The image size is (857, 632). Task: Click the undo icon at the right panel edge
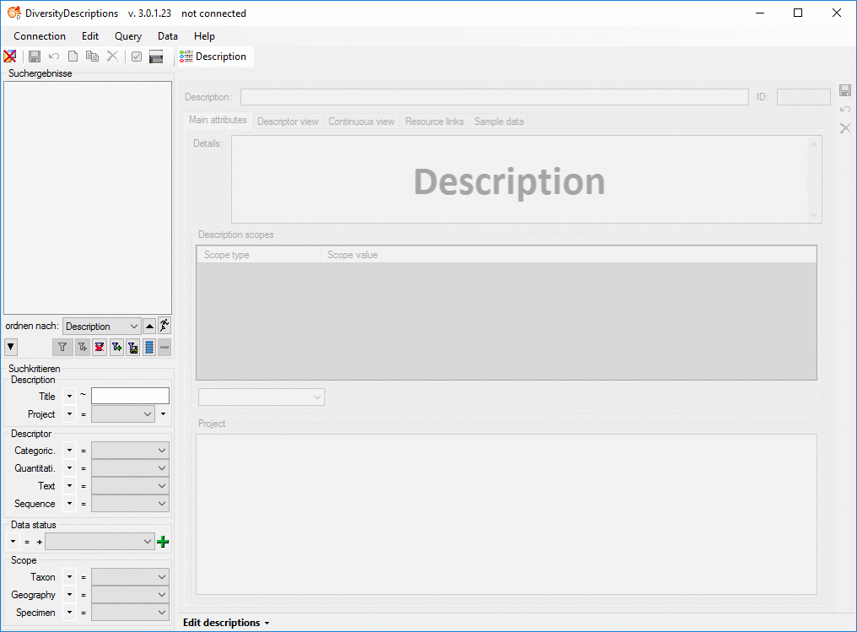click(845, 110)
